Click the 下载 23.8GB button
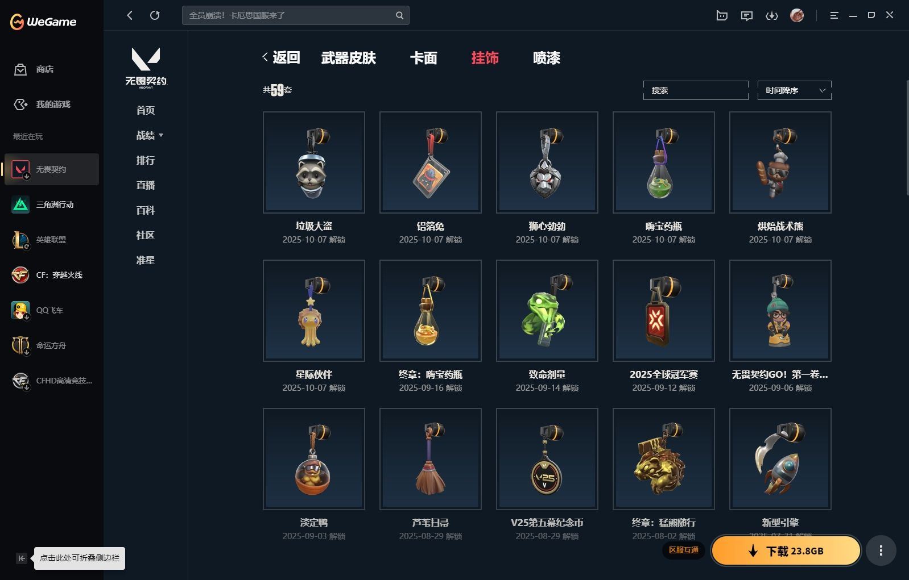 click(x=786, y=550)
